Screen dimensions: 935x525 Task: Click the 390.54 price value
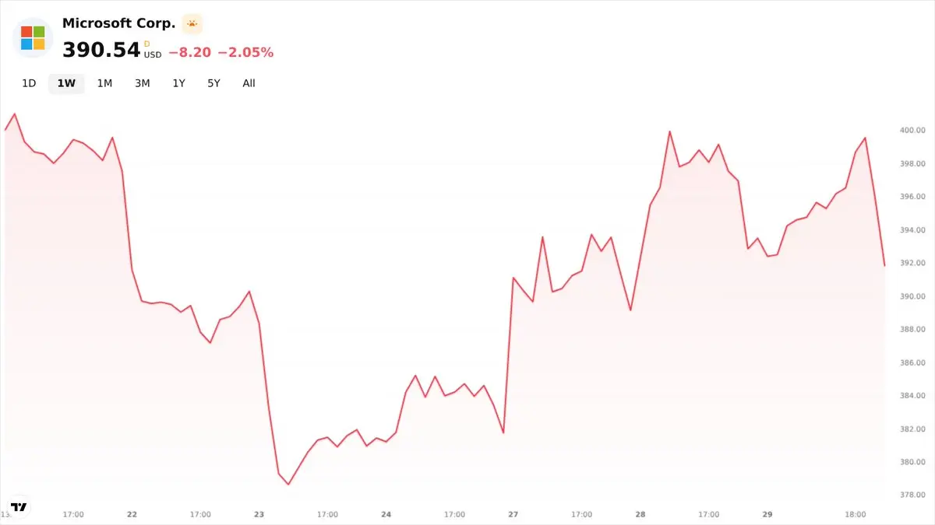(101, 51)
